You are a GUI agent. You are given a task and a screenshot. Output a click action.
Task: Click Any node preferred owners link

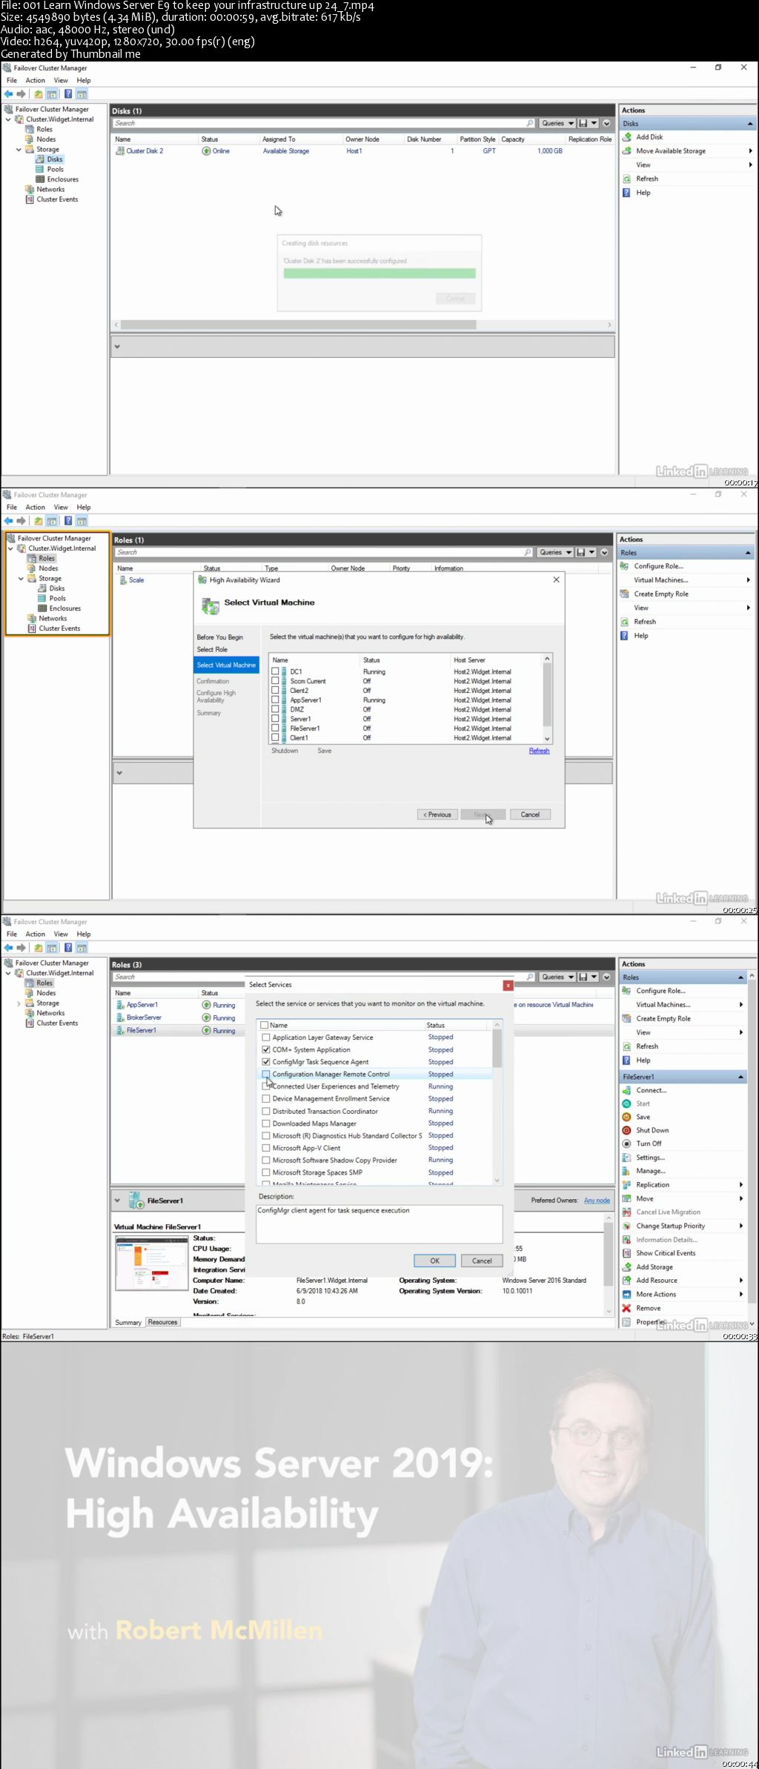597,1201
